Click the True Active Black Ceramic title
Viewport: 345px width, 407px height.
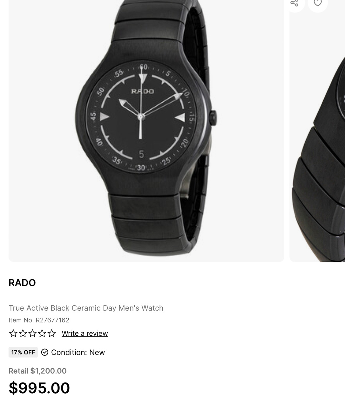[x=86, y=308]
